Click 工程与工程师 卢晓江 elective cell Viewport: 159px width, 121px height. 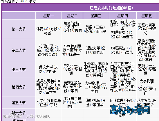click(72, 103)
